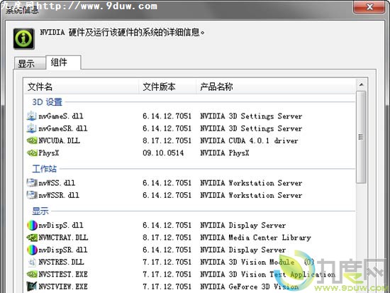This screenshot has width=390, height=293.
Task: Click the nvGameSR.dll file icon
Action: [32, 128]
